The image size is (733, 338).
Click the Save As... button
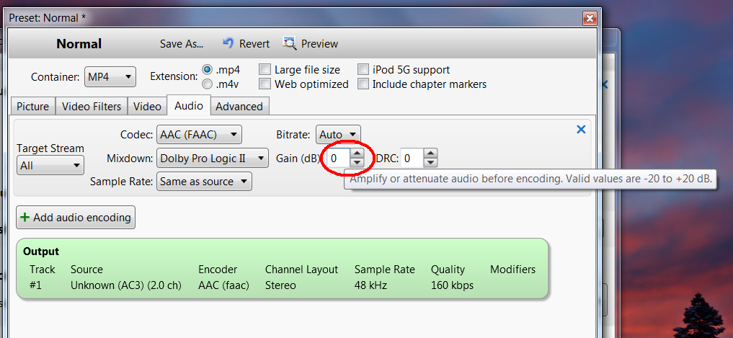point(182,43)
